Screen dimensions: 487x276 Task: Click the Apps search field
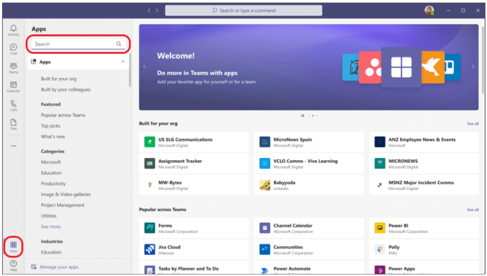(x=74, y=44)
